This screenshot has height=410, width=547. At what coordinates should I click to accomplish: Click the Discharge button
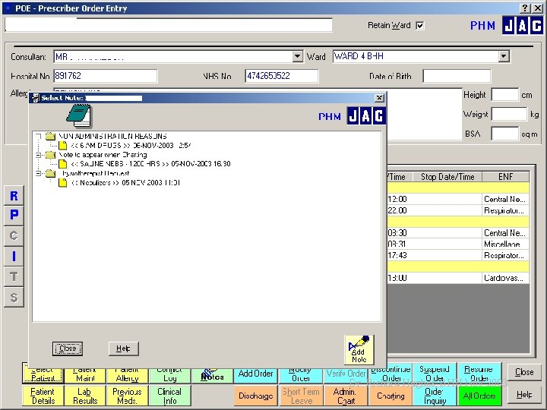pyautogui.click(x=256, y=396)
